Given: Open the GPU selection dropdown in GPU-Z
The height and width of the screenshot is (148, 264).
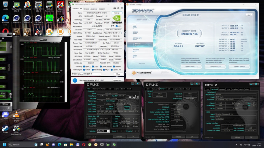Looking at the screenshot, I should click(86, 74).
